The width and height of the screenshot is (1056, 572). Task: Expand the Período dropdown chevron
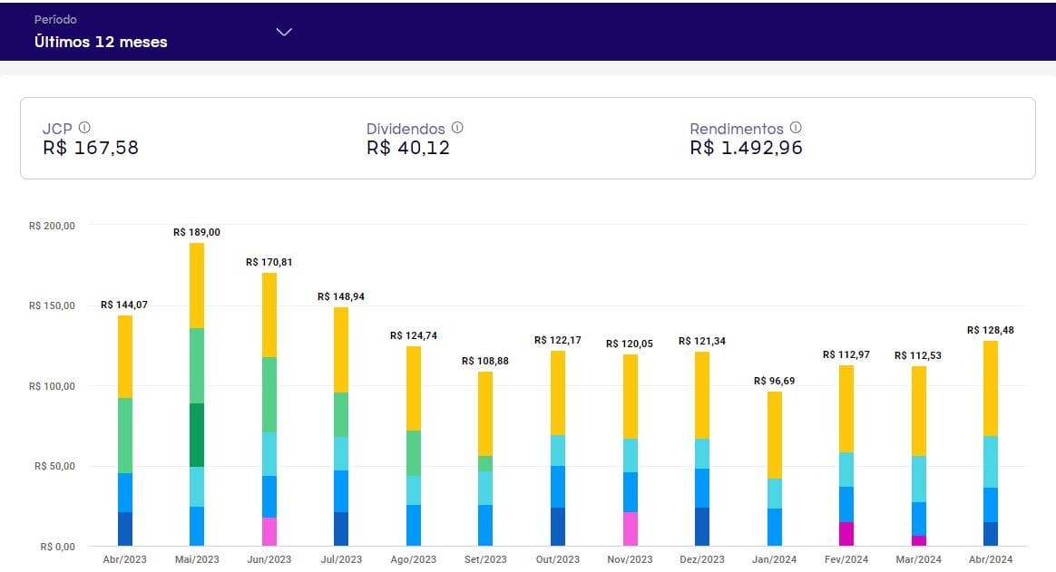(x=284, y=32)
